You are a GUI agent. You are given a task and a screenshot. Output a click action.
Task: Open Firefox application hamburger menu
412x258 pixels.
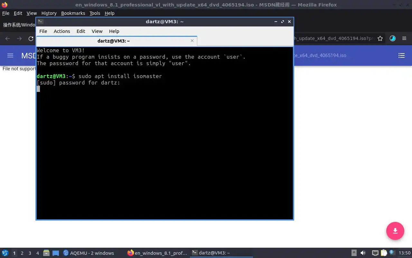(404, 38)
